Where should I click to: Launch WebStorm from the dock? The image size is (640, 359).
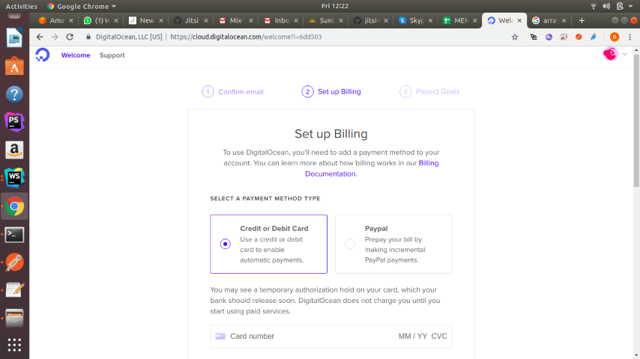pyautogui.click(x=14, y=178)
